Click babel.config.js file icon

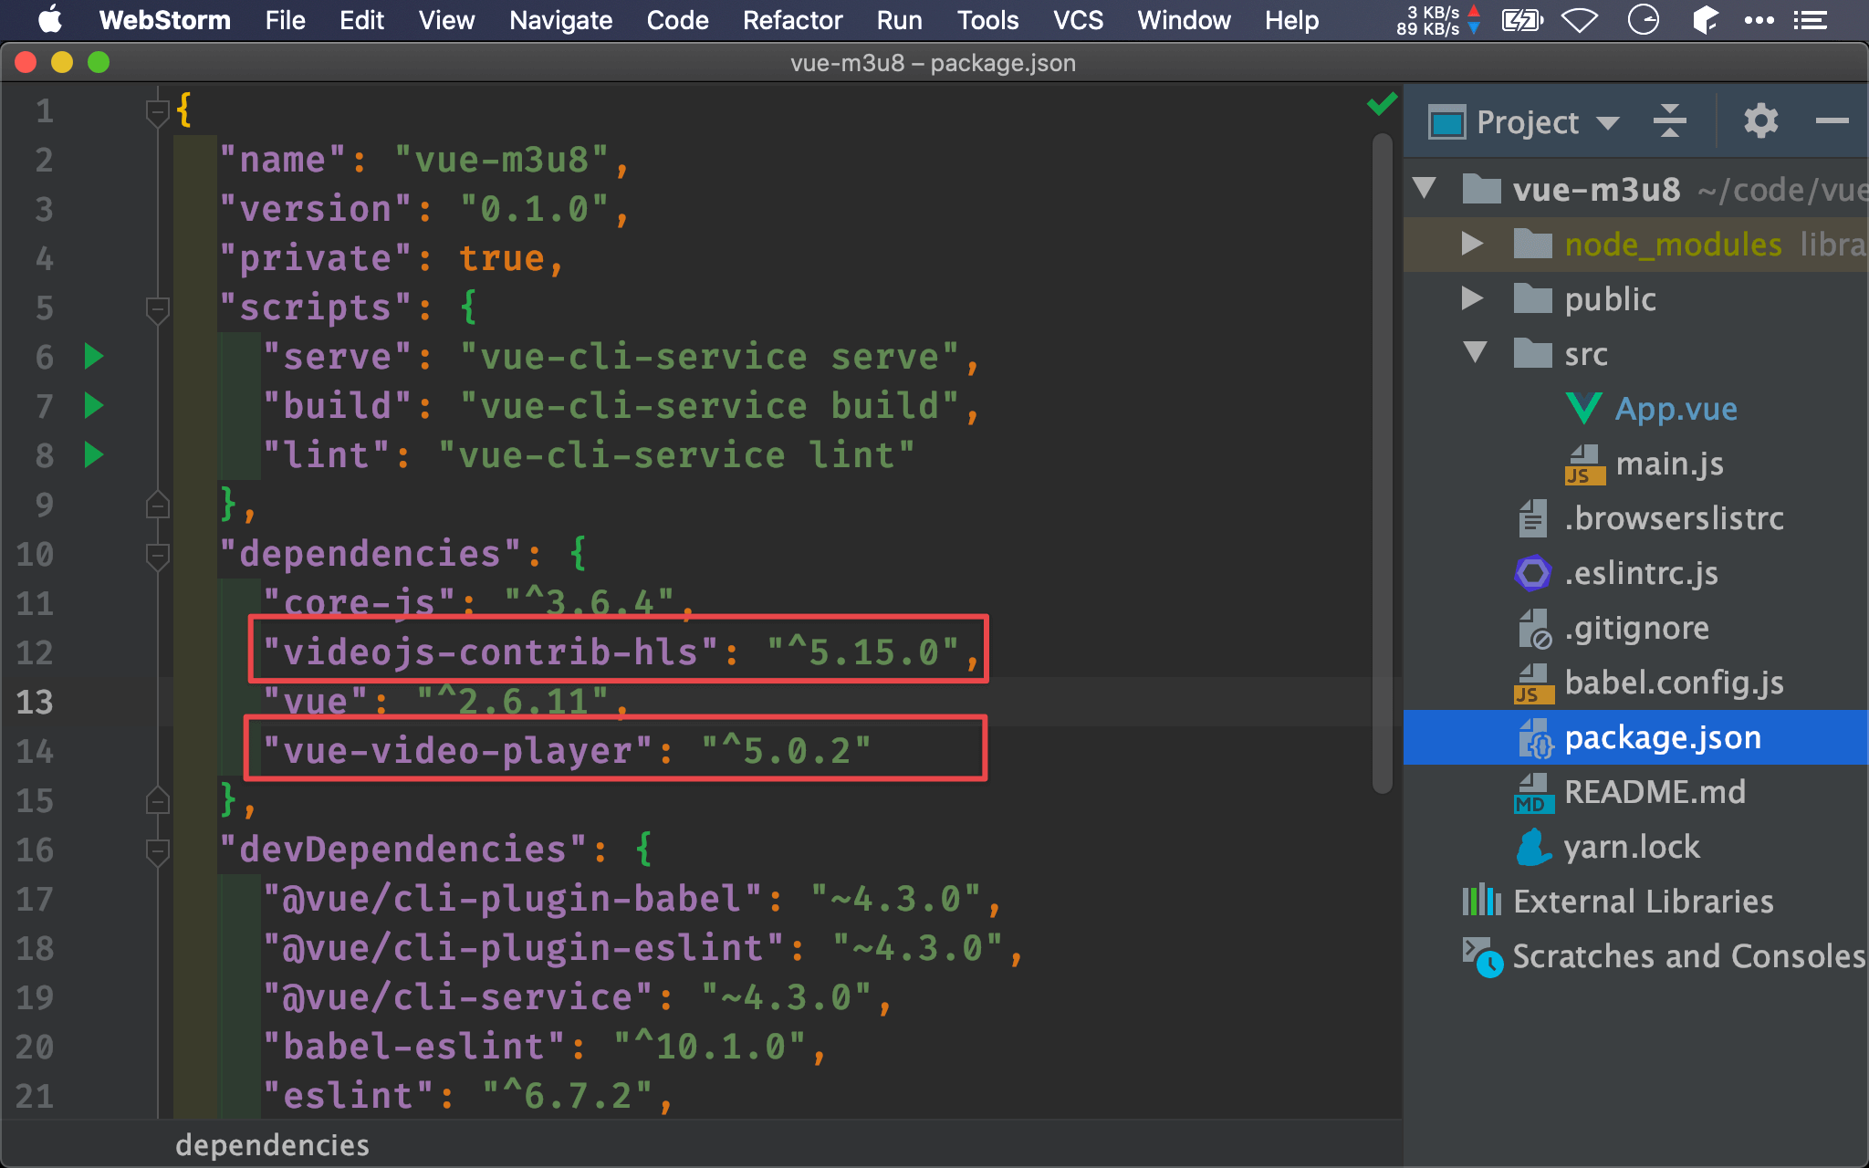pos(1534,683)
